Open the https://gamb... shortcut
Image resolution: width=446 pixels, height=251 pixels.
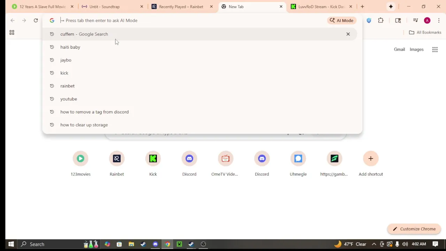334,165
